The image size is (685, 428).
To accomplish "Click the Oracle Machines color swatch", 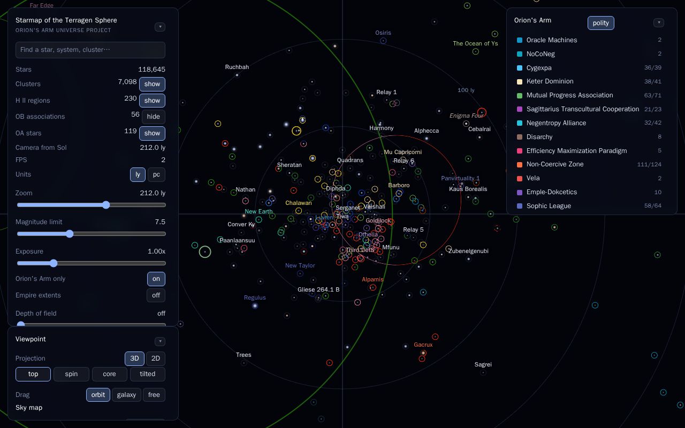I will tap(520, 40).
